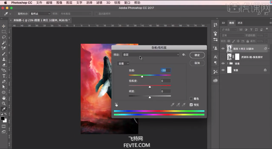Hide the locked 背景 layer

(x=223, y=70)
